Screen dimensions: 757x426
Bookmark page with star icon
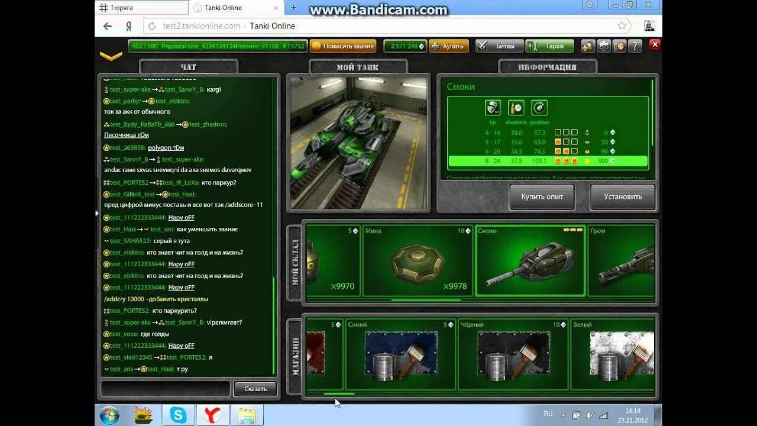click(622, 26)
